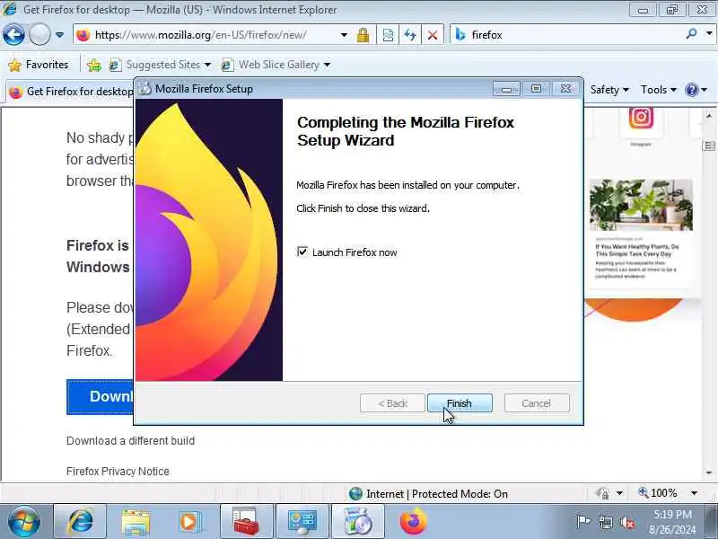Image resolution: width=718 pixels, height=539 pixels.
Task: Click Download a different build link
Action: 130,441
